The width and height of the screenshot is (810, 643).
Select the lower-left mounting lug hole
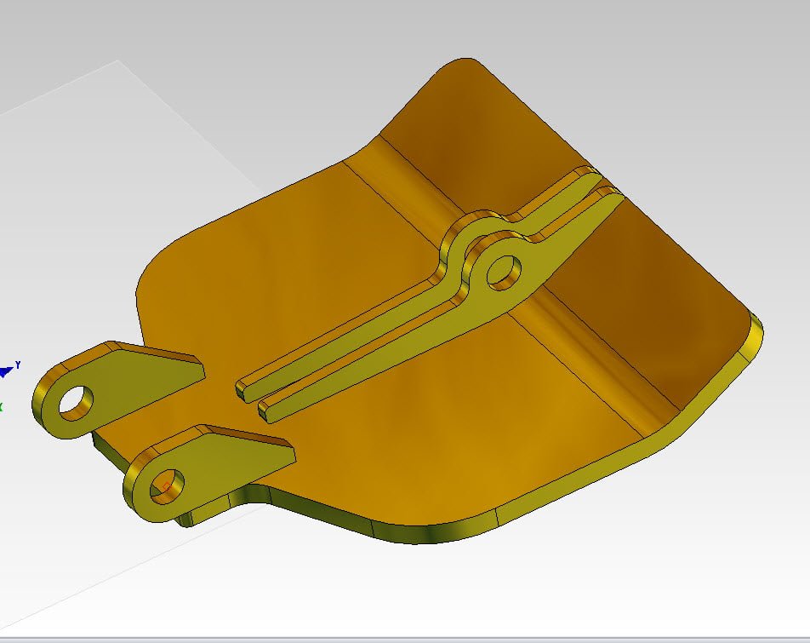click(168, 484)
